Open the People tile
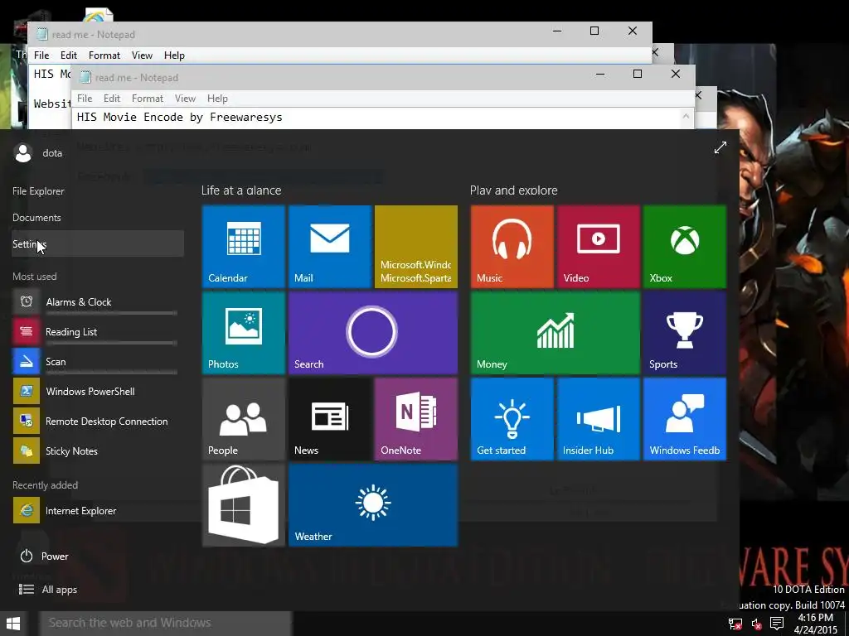This screenshot has height=636, width=849. (x=244, y=418)
